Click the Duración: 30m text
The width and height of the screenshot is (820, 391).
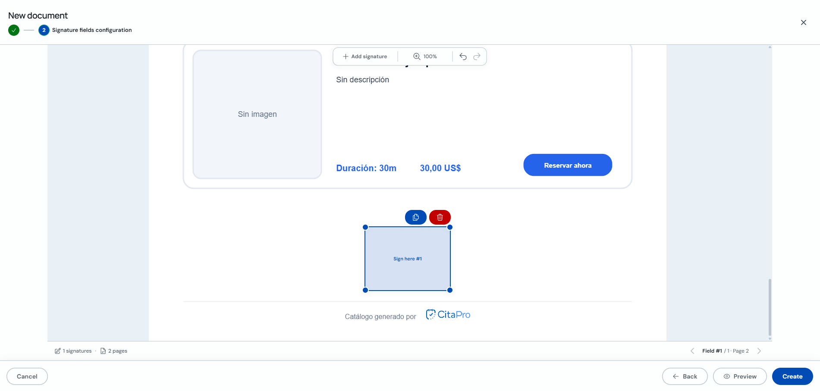tap(366, 168)
